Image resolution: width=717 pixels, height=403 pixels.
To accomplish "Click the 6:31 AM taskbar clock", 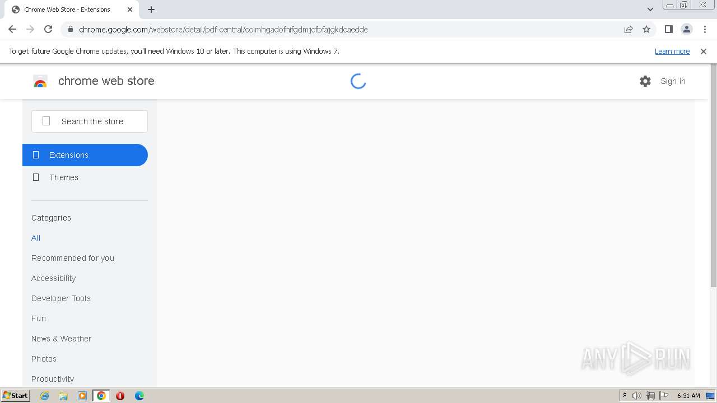I will (688, 396).
